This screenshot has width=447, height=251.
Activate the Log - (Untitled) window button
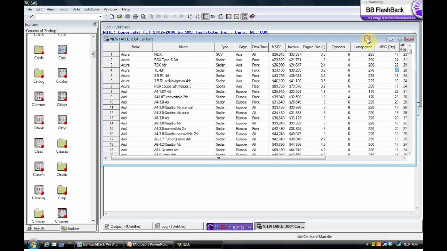(x=178, y=226)
